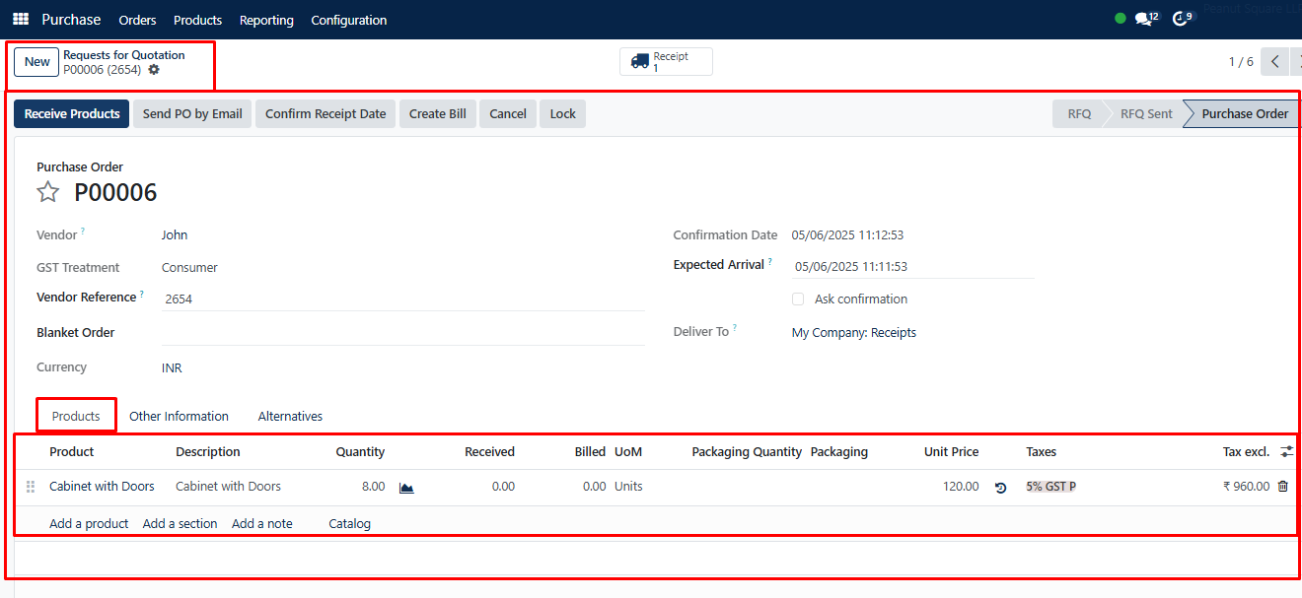The width and height of the screenshot is (1302, 598).
Task: Click the Description cell Cabinet with Doors
Action: tap(228, 487)
